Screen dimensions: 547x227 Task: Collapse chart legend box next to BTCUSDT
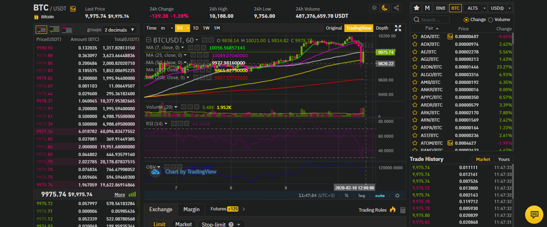coord(149,40)
